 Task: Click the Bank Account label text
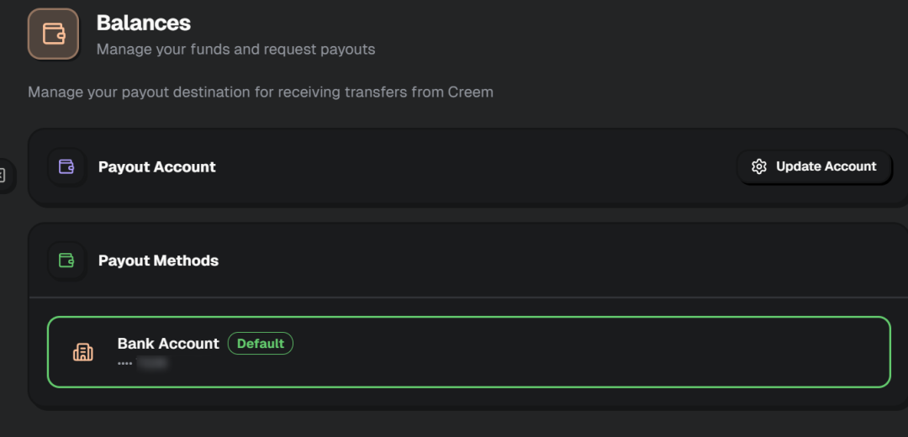[x=168, y=344]
